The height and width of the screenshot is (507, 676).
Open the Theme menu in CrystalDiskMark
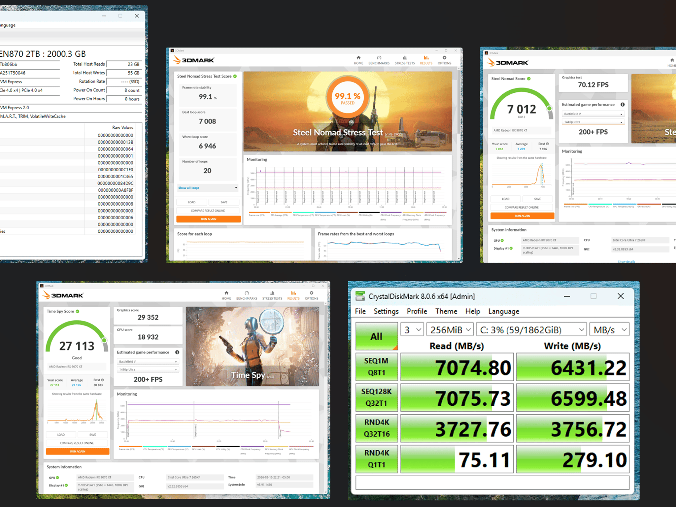(446, 311)
